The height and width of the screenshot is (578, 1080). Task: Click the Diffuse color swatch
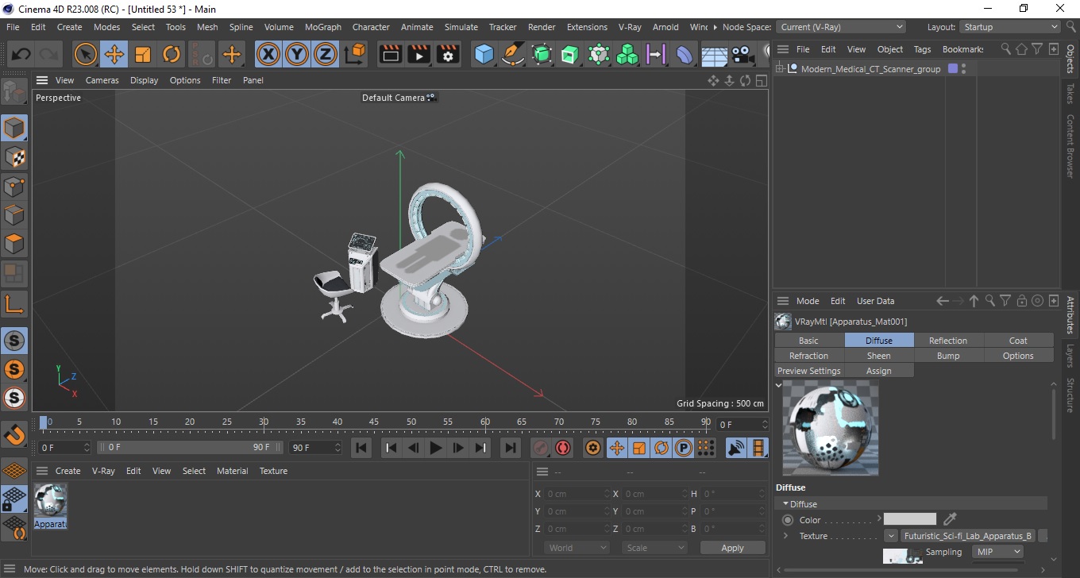click(x=910, y=519)
